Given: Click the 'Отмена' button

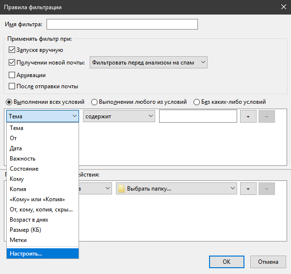Looking at the screenshot, I should (268, 262).
